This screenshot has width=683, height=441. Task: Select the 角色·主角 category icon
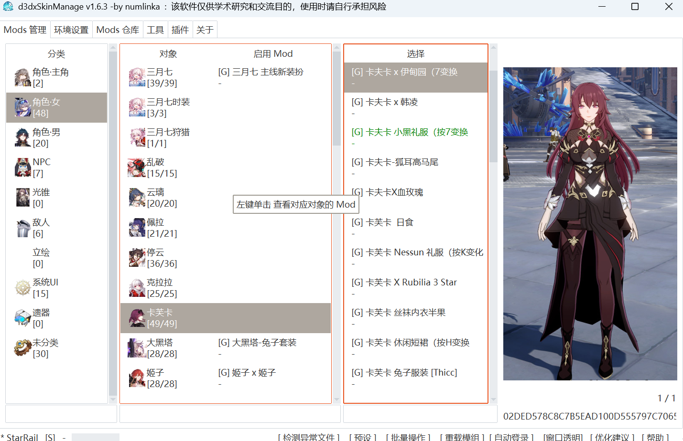coord(22,78)
